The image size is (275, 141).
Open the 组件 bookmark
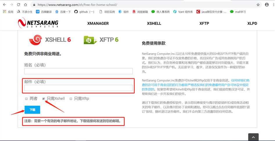(x=123, y=12)
